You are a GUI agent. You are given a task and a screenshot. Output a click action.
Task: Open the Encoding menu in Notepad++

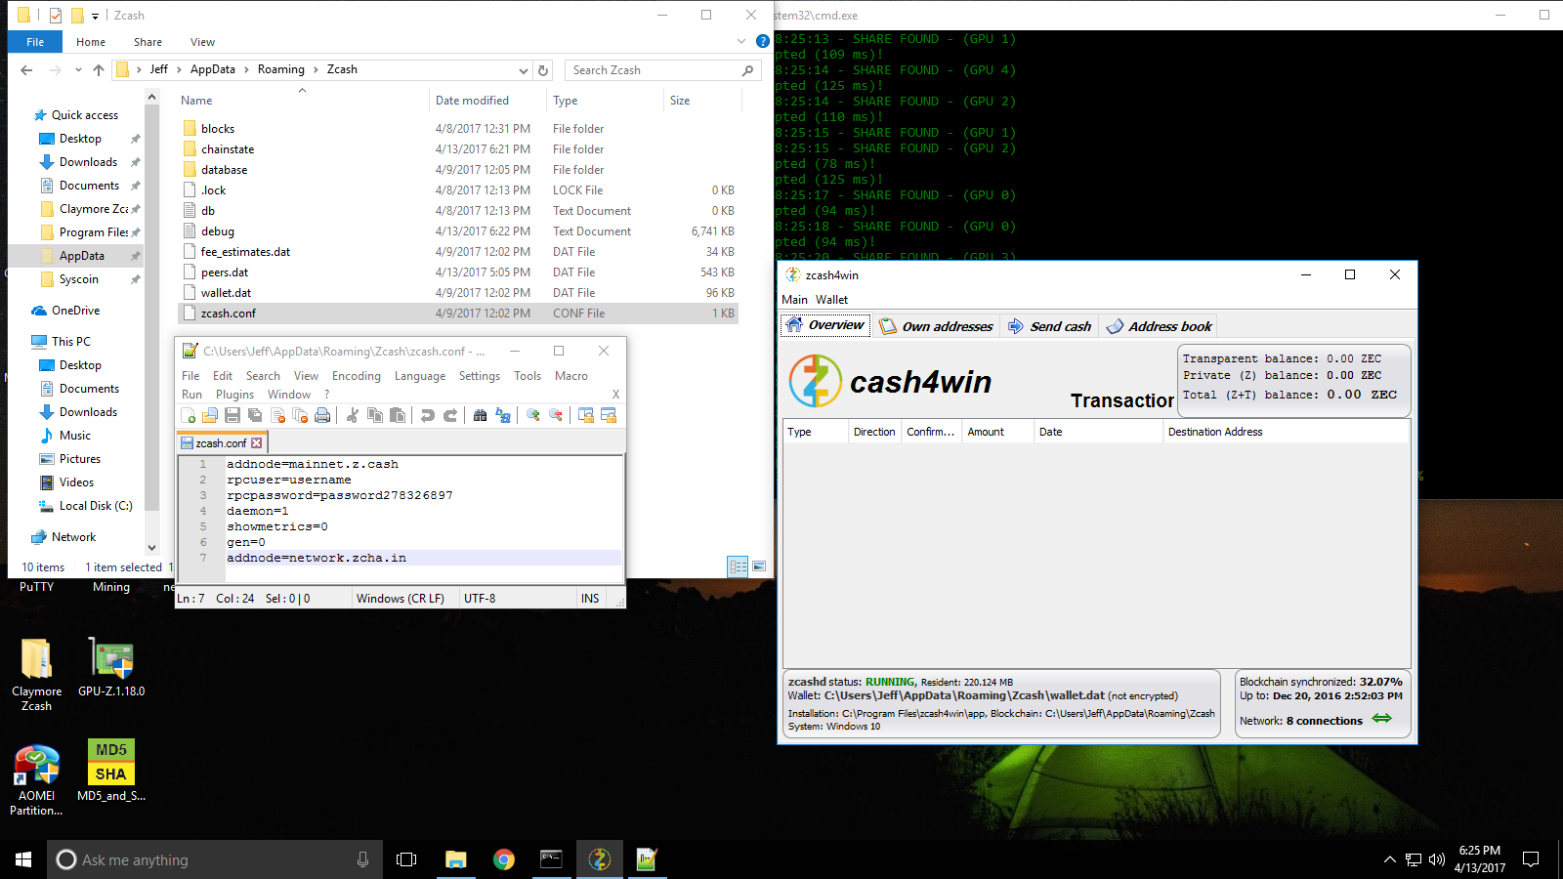coord(357,376)
